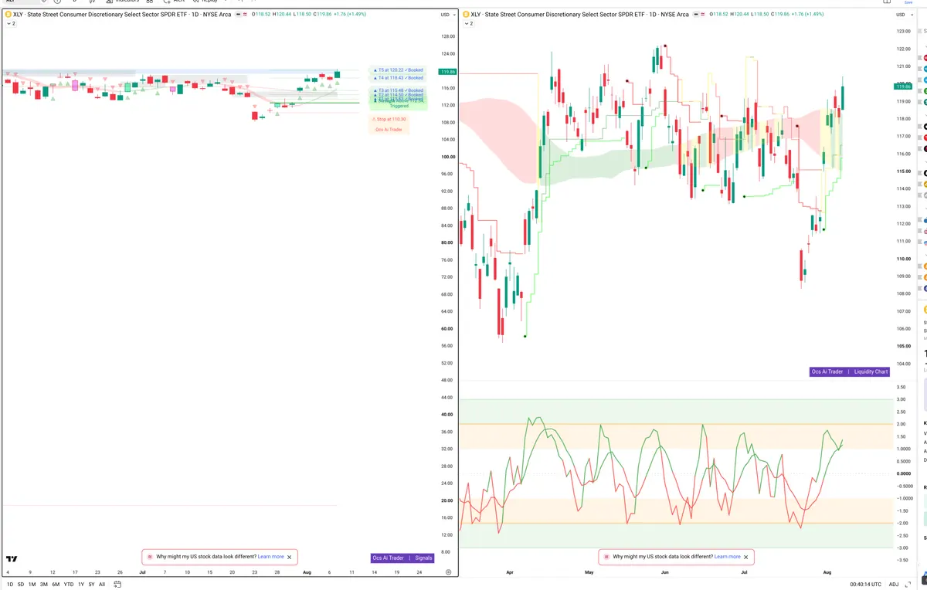Viewport: 927px width, 590px height.
Task: Open the timezone menu showing 00:40:14 UTC
Action: pyautogui.click(x=866, y=585)
